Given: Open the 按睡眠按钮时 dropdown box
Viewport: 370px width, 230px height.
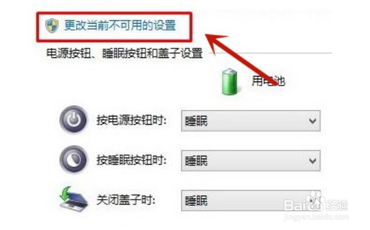Looking at the screenshot, I should [251, 161].
